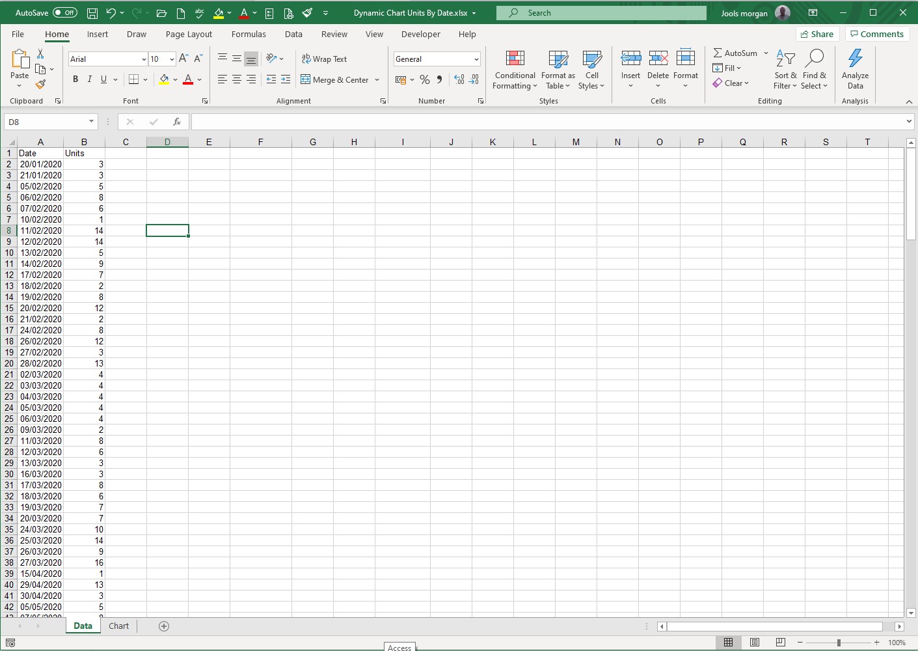Toggle Bold formatting
This screenshot has height=651, width=918.
tap(75, 79)
